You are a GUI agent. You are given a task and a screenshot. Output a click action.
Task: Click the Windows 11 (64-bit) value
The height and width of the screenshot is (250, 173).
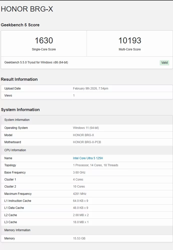(86, 128)
